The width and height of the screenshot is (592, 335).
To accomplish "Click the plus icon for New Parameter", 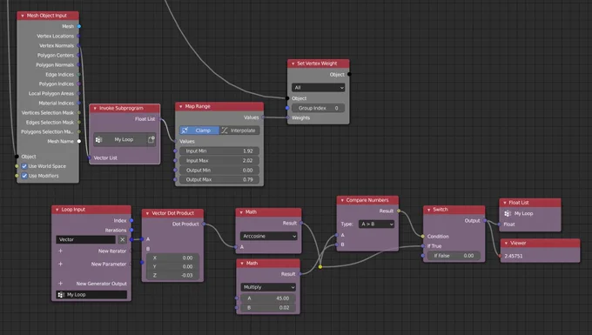I will 60,264.
